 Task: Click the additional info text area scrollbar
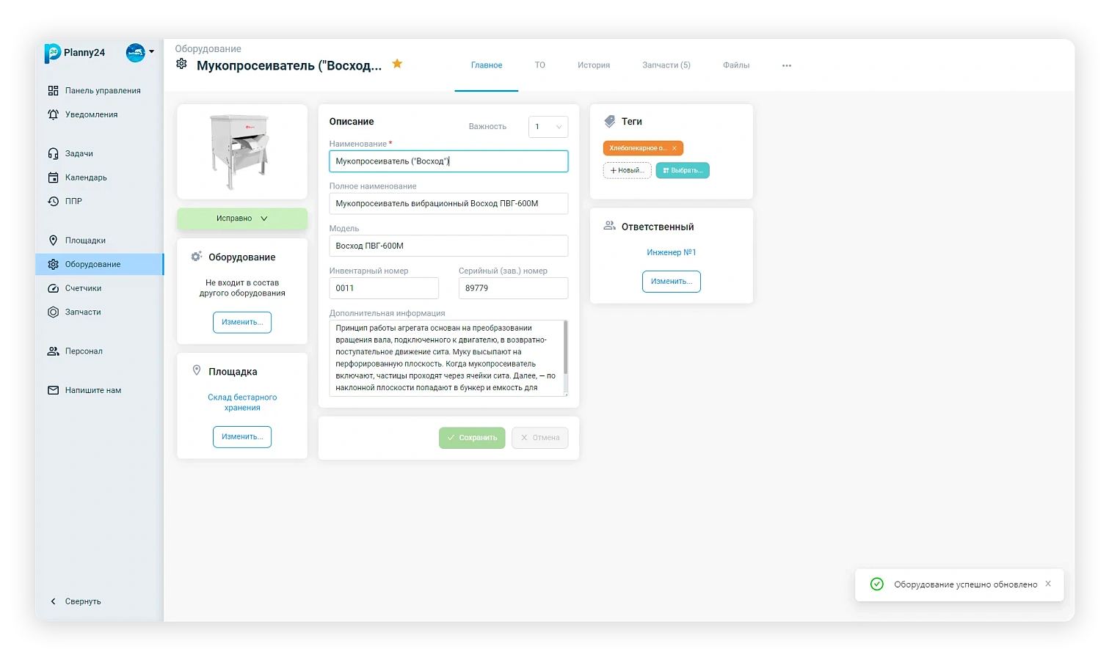565,348
